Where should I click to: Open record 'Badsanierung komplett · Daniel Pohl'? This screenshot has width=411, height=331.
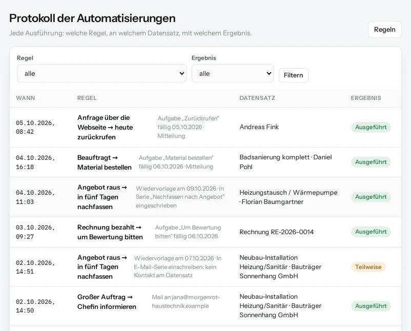pos(286,162)
